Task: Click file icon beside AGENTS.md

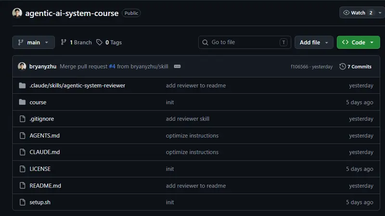Action: coord(22,135)
